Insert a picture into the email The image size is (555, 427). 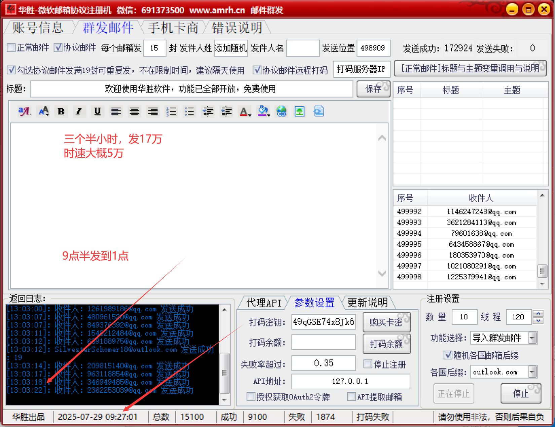299,111
